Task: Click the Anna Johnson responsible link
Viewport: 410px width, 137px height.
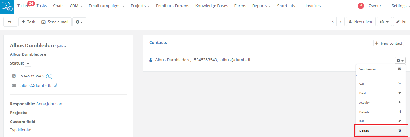Action: click(49, 104)
